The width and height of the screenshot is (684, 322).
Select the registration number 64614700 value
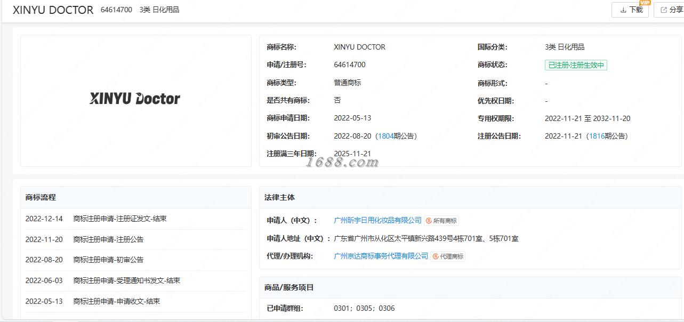[350, 65]
